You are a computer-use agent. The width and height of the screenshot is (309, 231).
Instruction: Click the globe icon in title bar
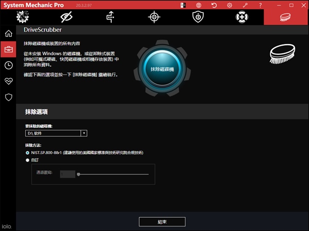tap(199, 5)
